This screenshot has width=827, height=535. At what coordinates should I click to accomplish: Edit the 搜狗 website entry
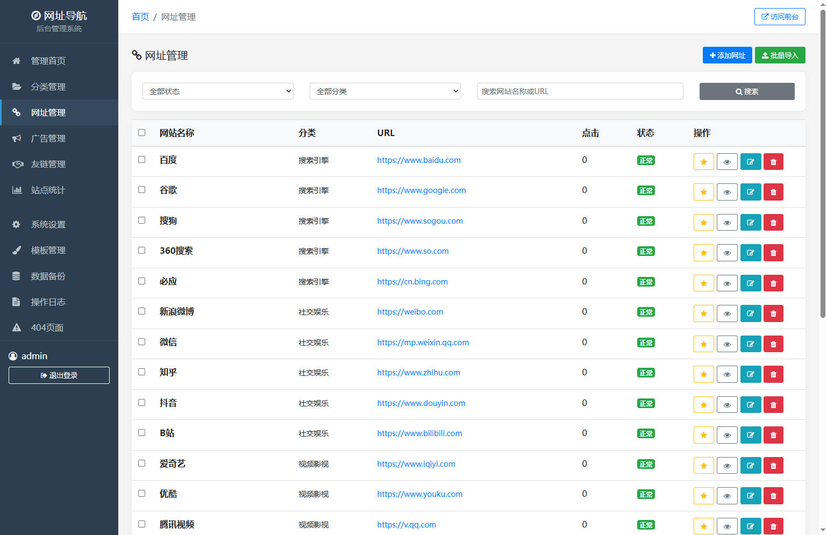(x=751, y=223)
